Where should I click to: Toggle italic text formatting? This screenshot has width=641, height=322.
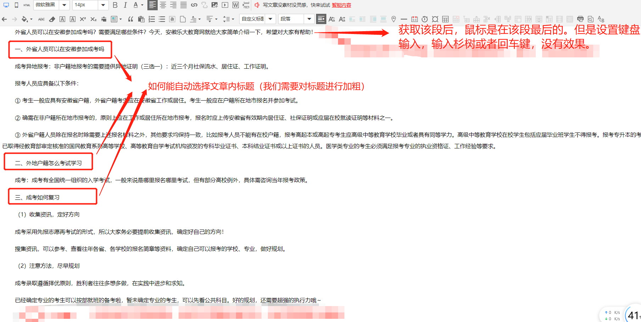(x=125, y=5)
